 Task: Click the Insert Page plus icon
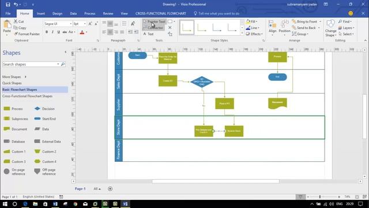coord(110,189)
